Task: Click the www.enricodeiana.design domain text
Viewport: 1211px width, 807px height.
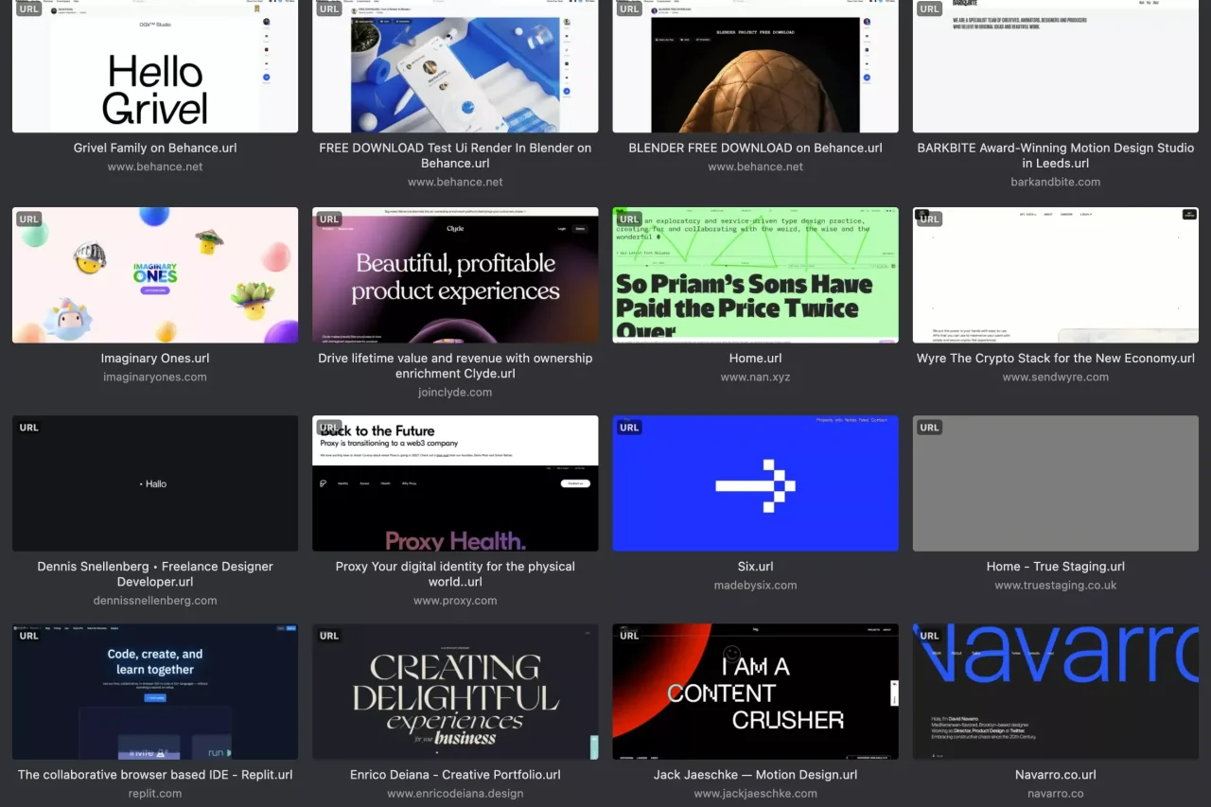Action: pos(455,793)
